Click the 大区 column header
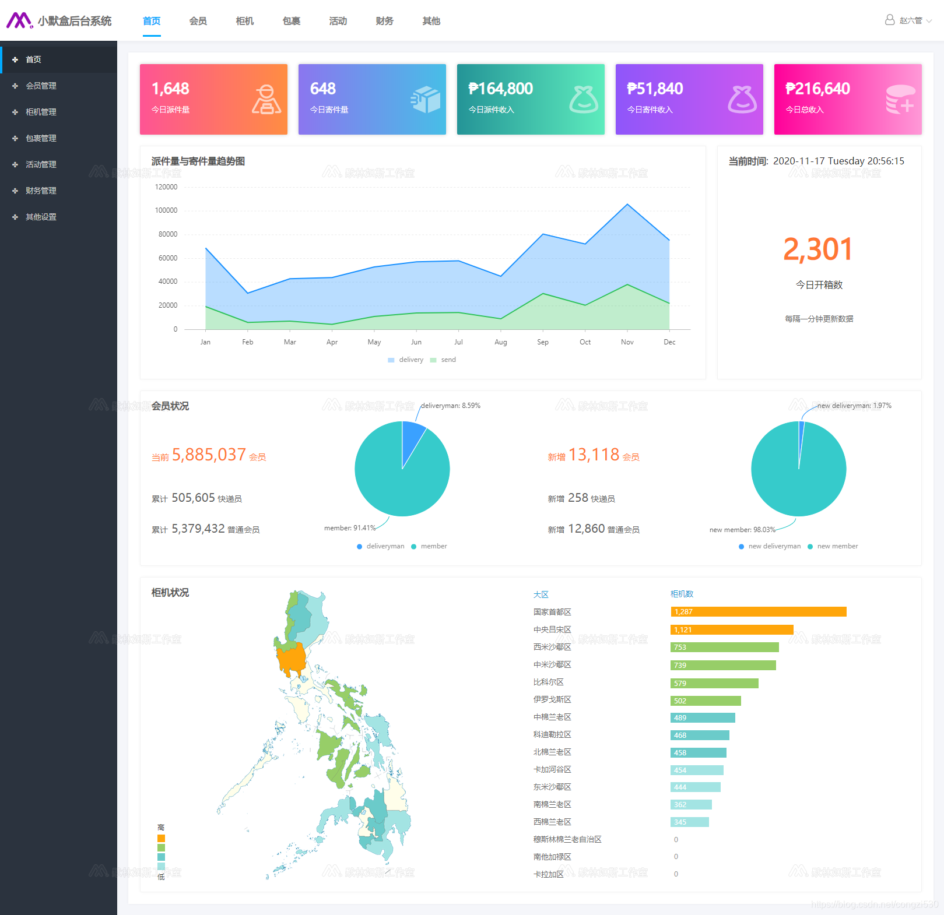Screen dimensions: 944x915 coord(541,594)
